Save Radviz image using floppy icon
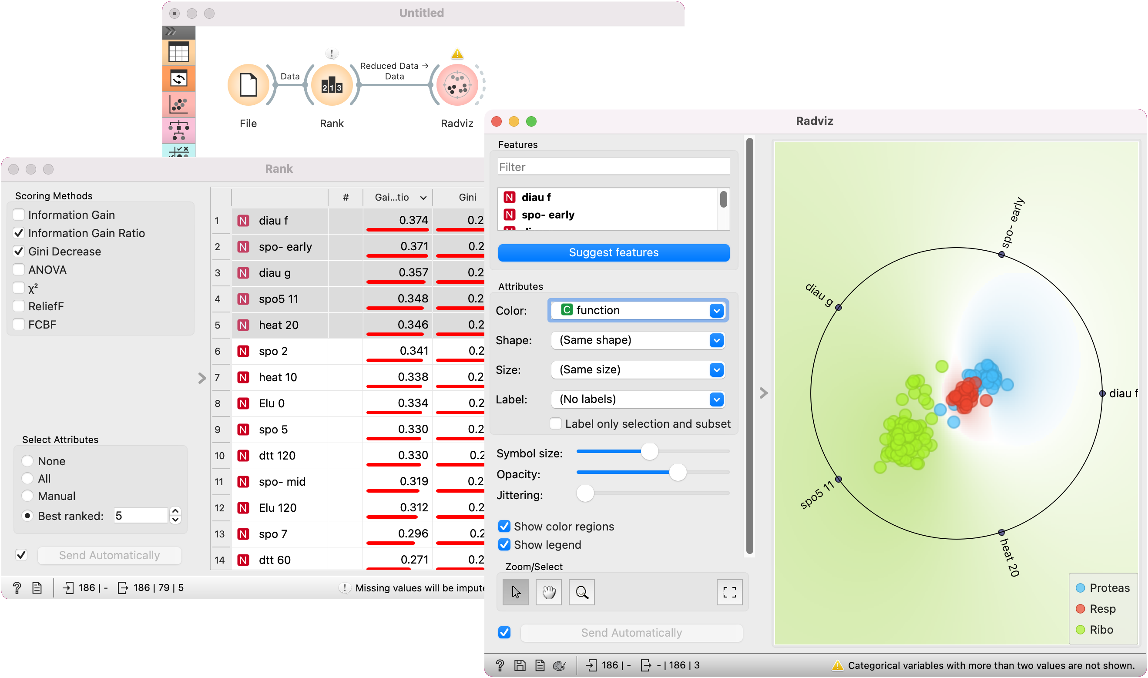Image resolution: width=1148 pixels, height=678 pixels. click(520, 665)
